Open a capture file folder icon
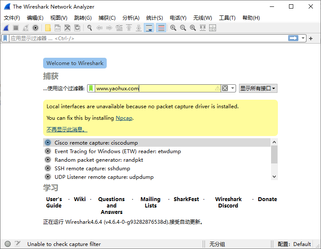The width and height of the screenshot is (321, 249). pyautogui.click(x=48, y=28)
